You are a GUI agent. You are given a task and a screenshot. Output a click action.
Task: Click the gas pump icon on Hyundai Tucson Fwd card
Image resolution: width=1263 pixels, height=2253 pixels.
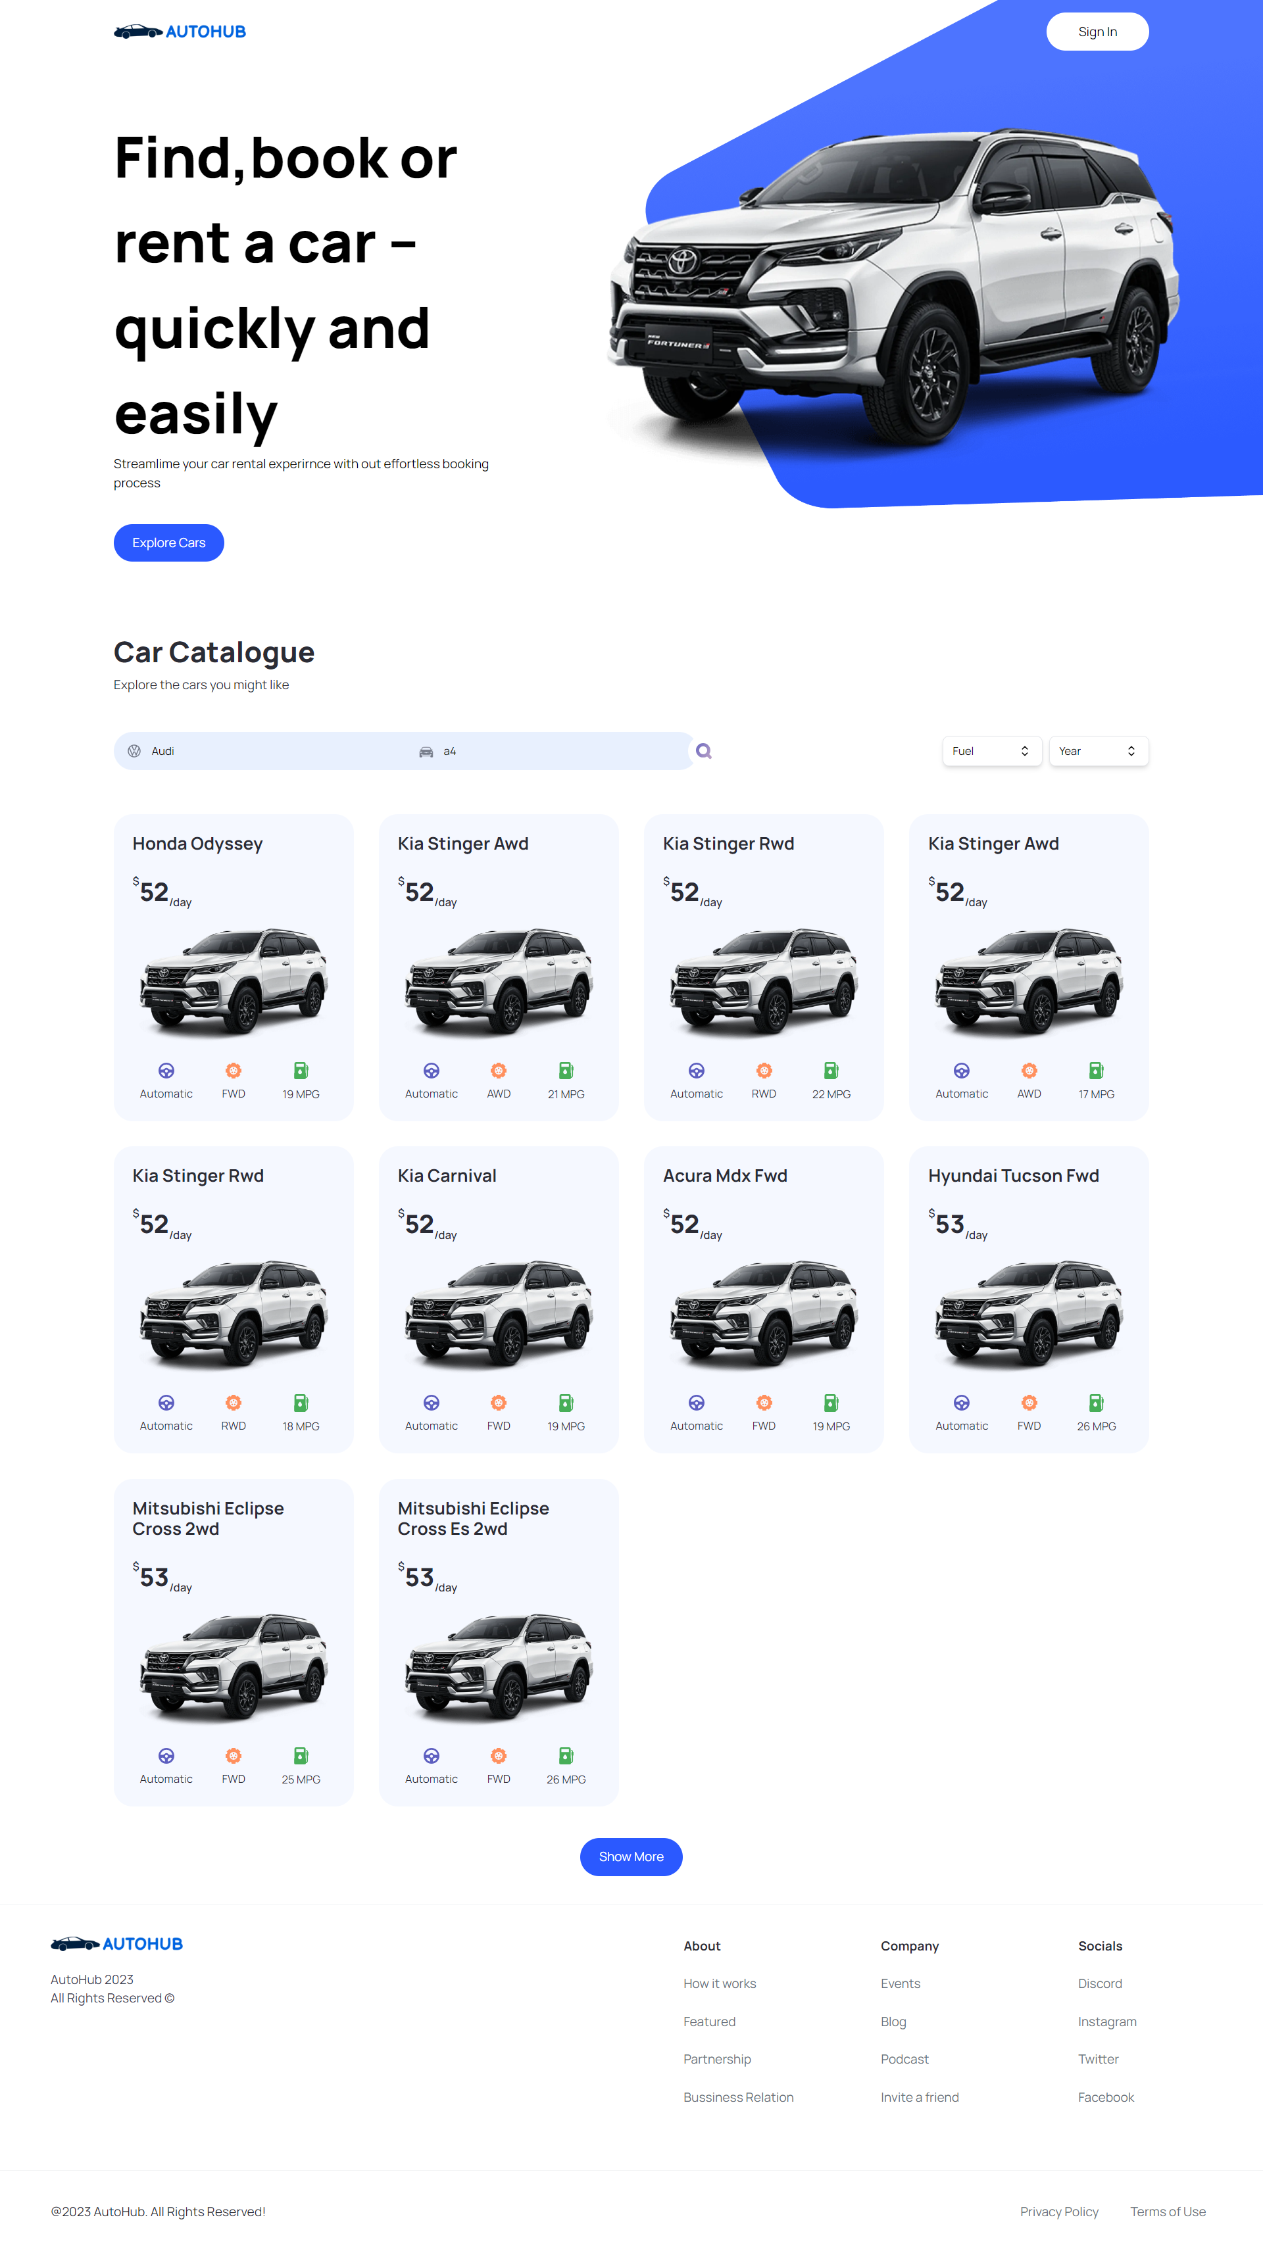(1096, 1403)
